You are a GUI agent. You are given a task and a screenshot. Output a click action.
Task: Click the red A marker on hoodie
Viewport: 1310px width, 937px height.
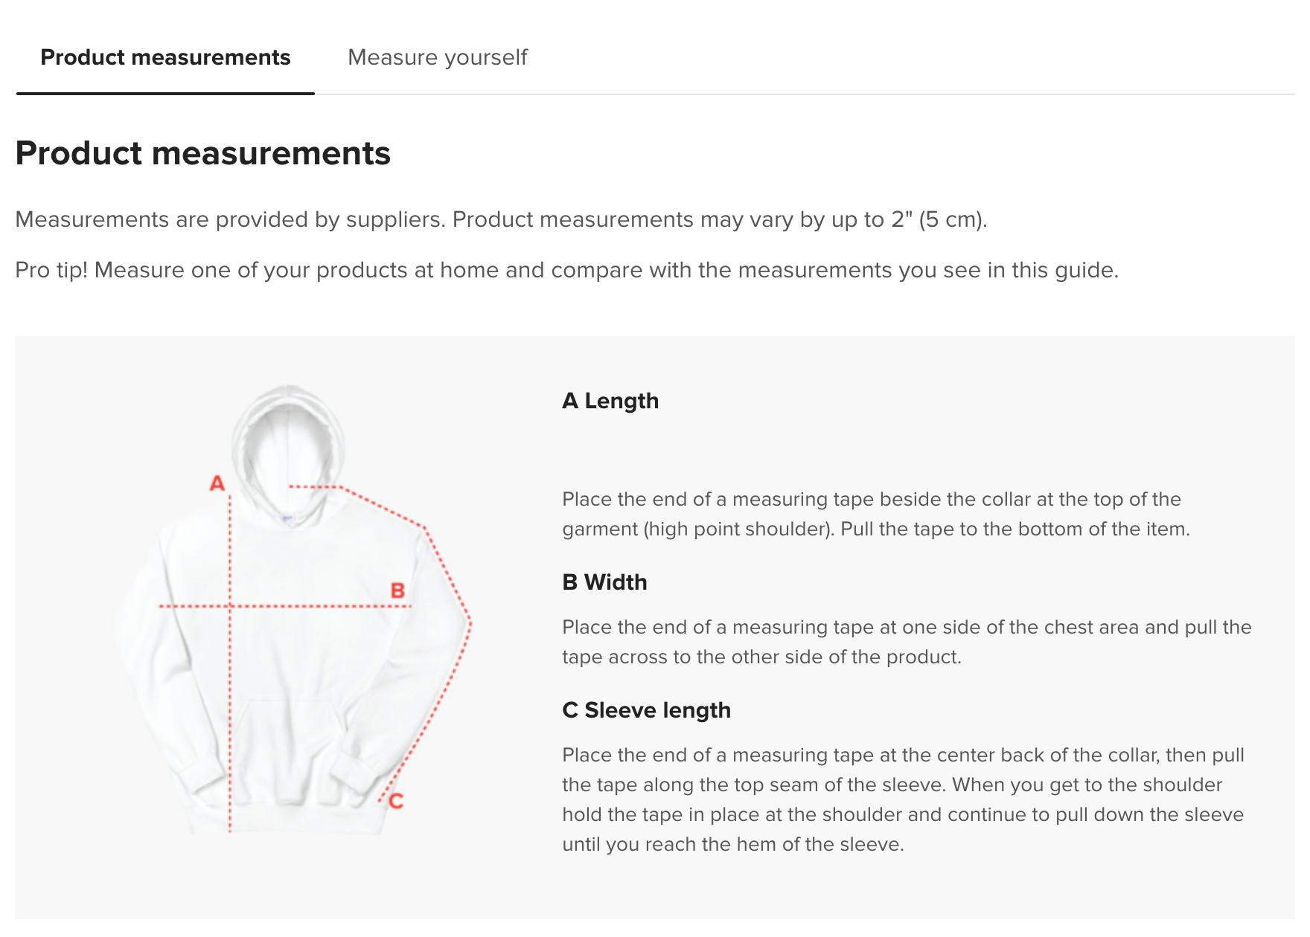(217, 483)
